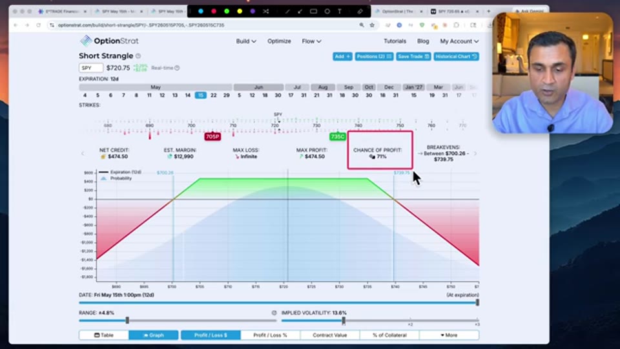Image resolution: width=620 pixels, height=349 pixels.
Task: Click the date slider handle at expiration
Action: tap(477, 302)
